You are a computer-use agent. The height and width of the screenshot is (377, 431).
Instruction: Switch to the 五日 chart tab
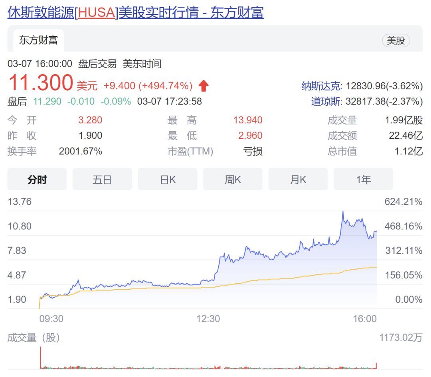(x=102, y=180)
